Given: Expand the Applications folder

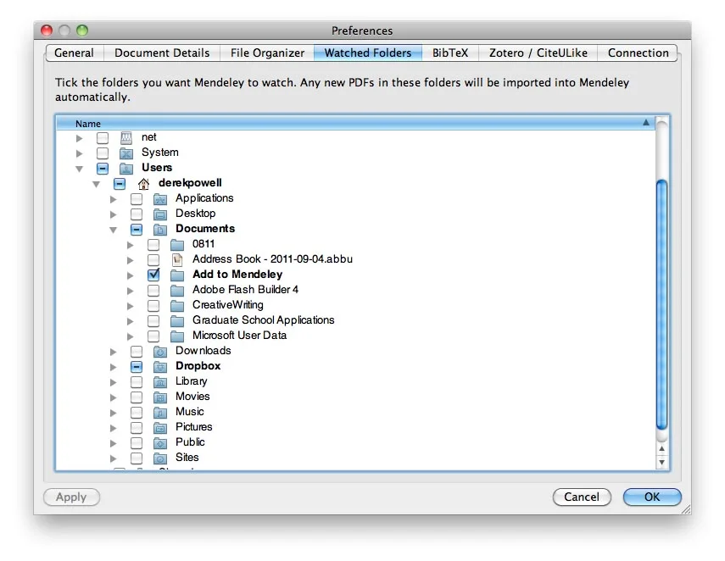Looking at the screenshot, I should 114,199.
